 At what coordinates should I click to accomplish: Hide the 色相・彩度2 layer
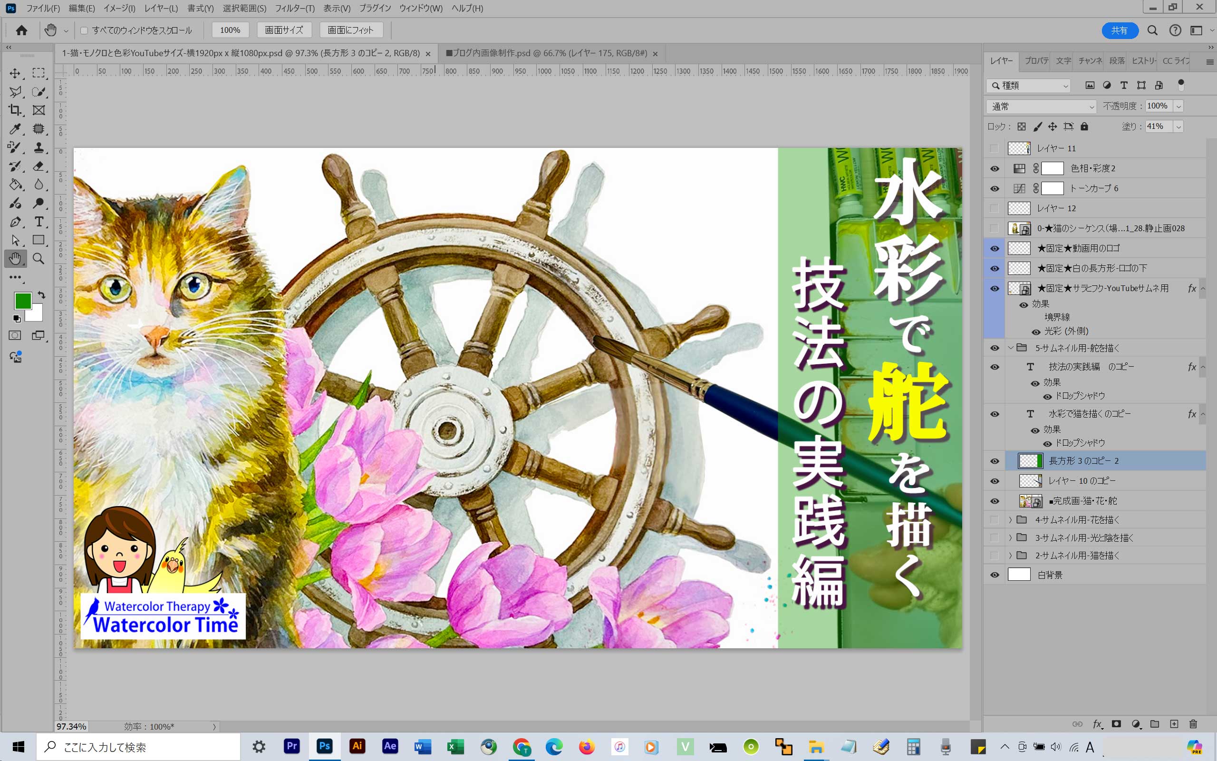coord(995,168)
